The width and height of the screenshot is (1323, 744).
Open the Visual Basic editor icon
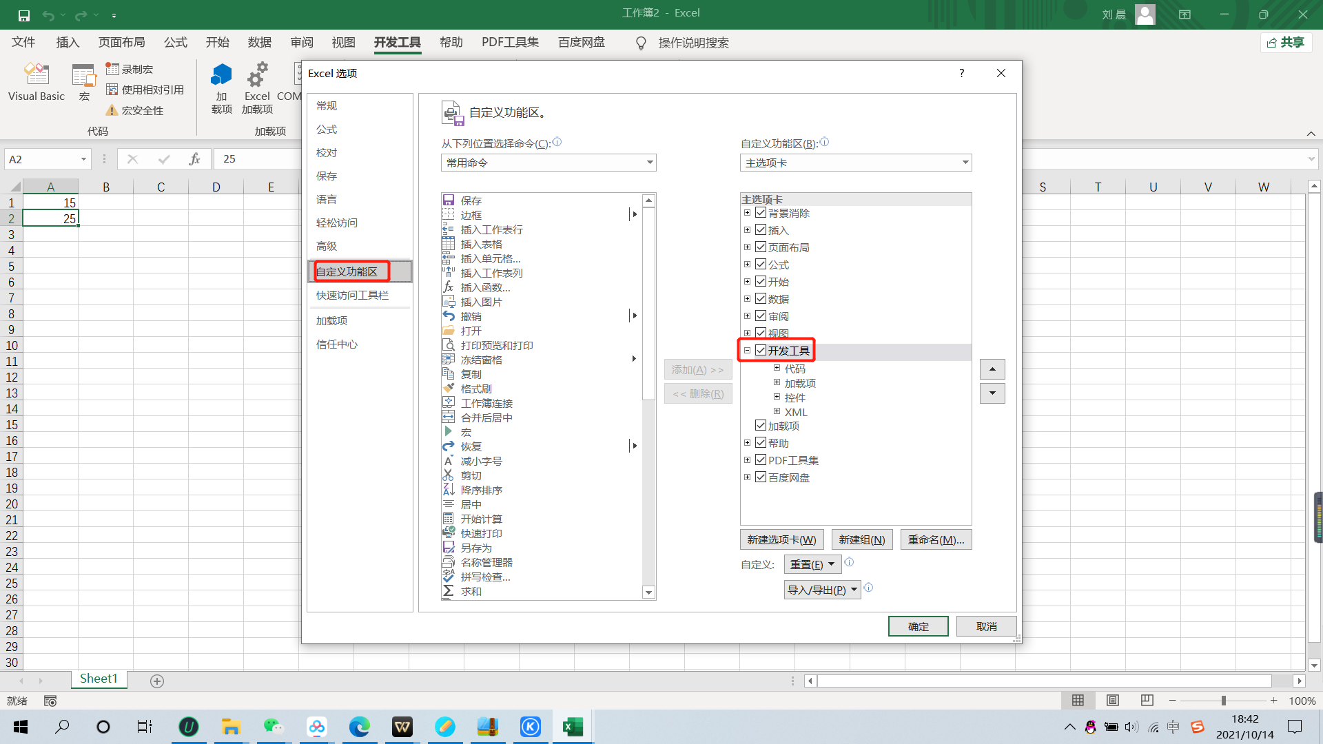point(36,74)
